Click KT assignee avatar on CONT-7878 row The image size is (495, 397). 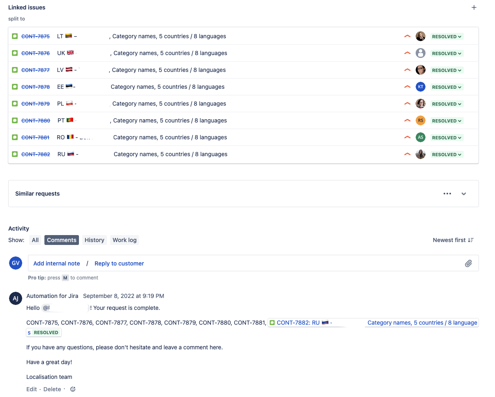420,87
